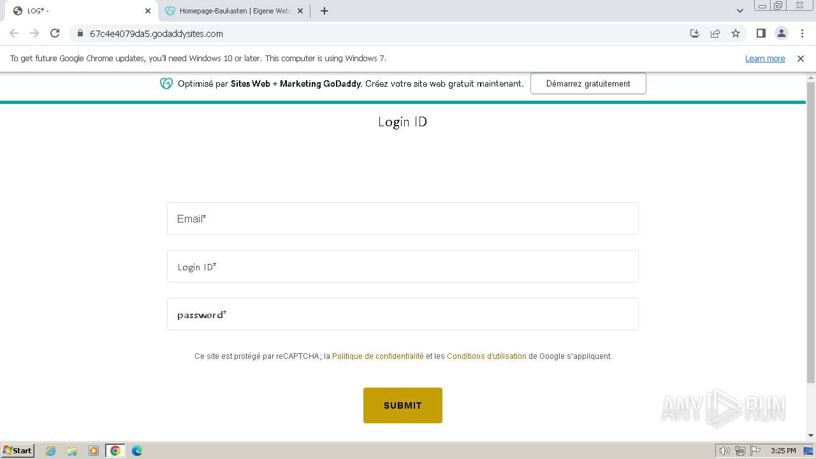The height and width of the screenshot is (459, 816).
Task: Click the Login ID page heading
Action: point(402,122)
